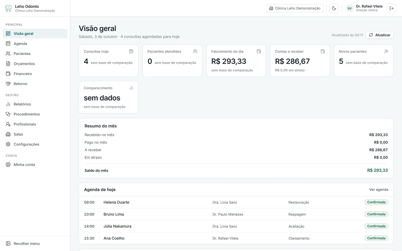Click wallet icon on Faturamento do dia card
Image resolution: width=402 pixels, height=251 pixels.
pos(259,51)
